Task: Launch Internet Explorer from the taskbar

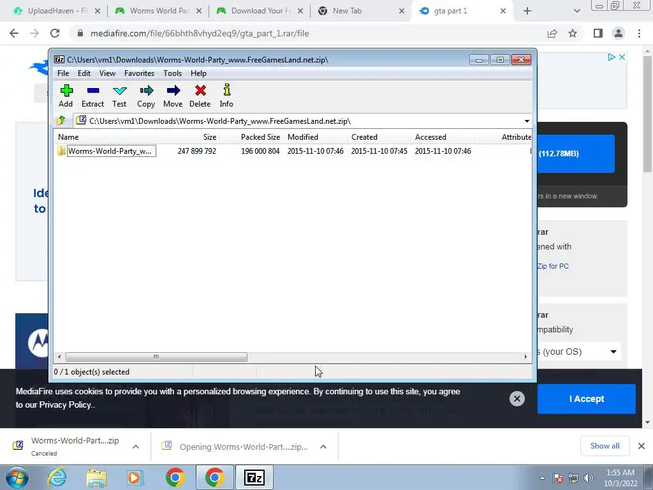Action: tap(57, 477)
